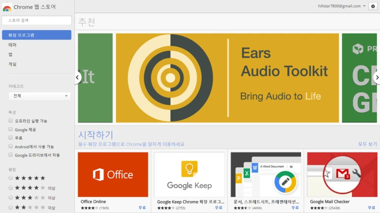Check the Android에서 사용 가능 checkbox

click(x=10, y=146)
